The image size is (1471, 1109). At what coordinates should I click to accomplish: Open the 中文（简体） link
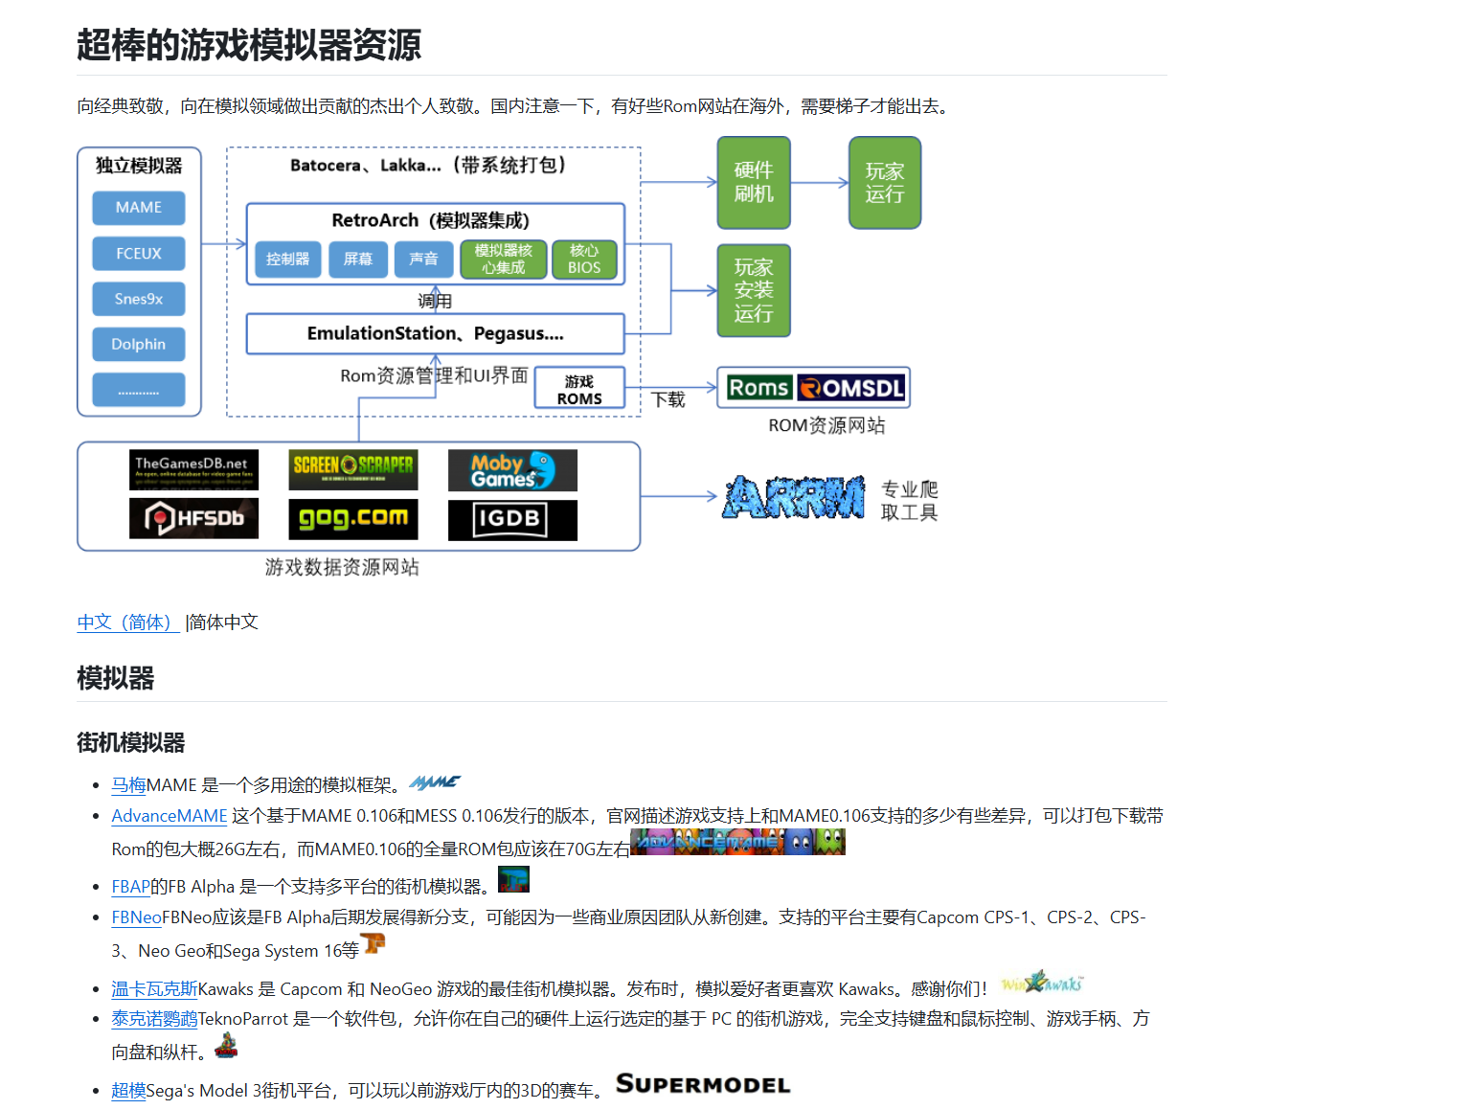tap(128, 622)
